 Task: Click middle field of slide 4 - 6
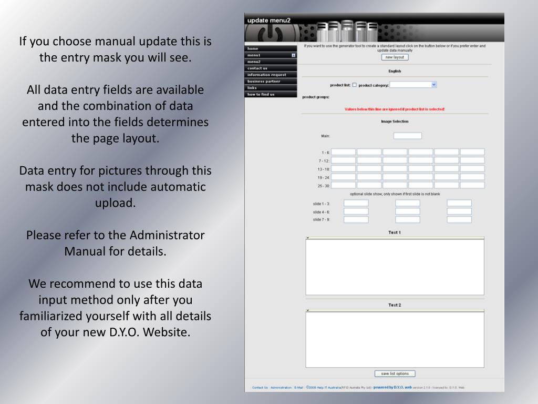coord(408,211)
